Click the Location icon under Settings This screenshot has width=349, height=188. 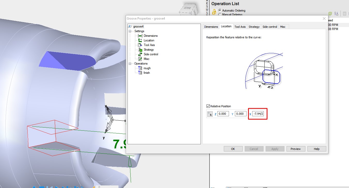pyautogui.click(x=140, y=40)
